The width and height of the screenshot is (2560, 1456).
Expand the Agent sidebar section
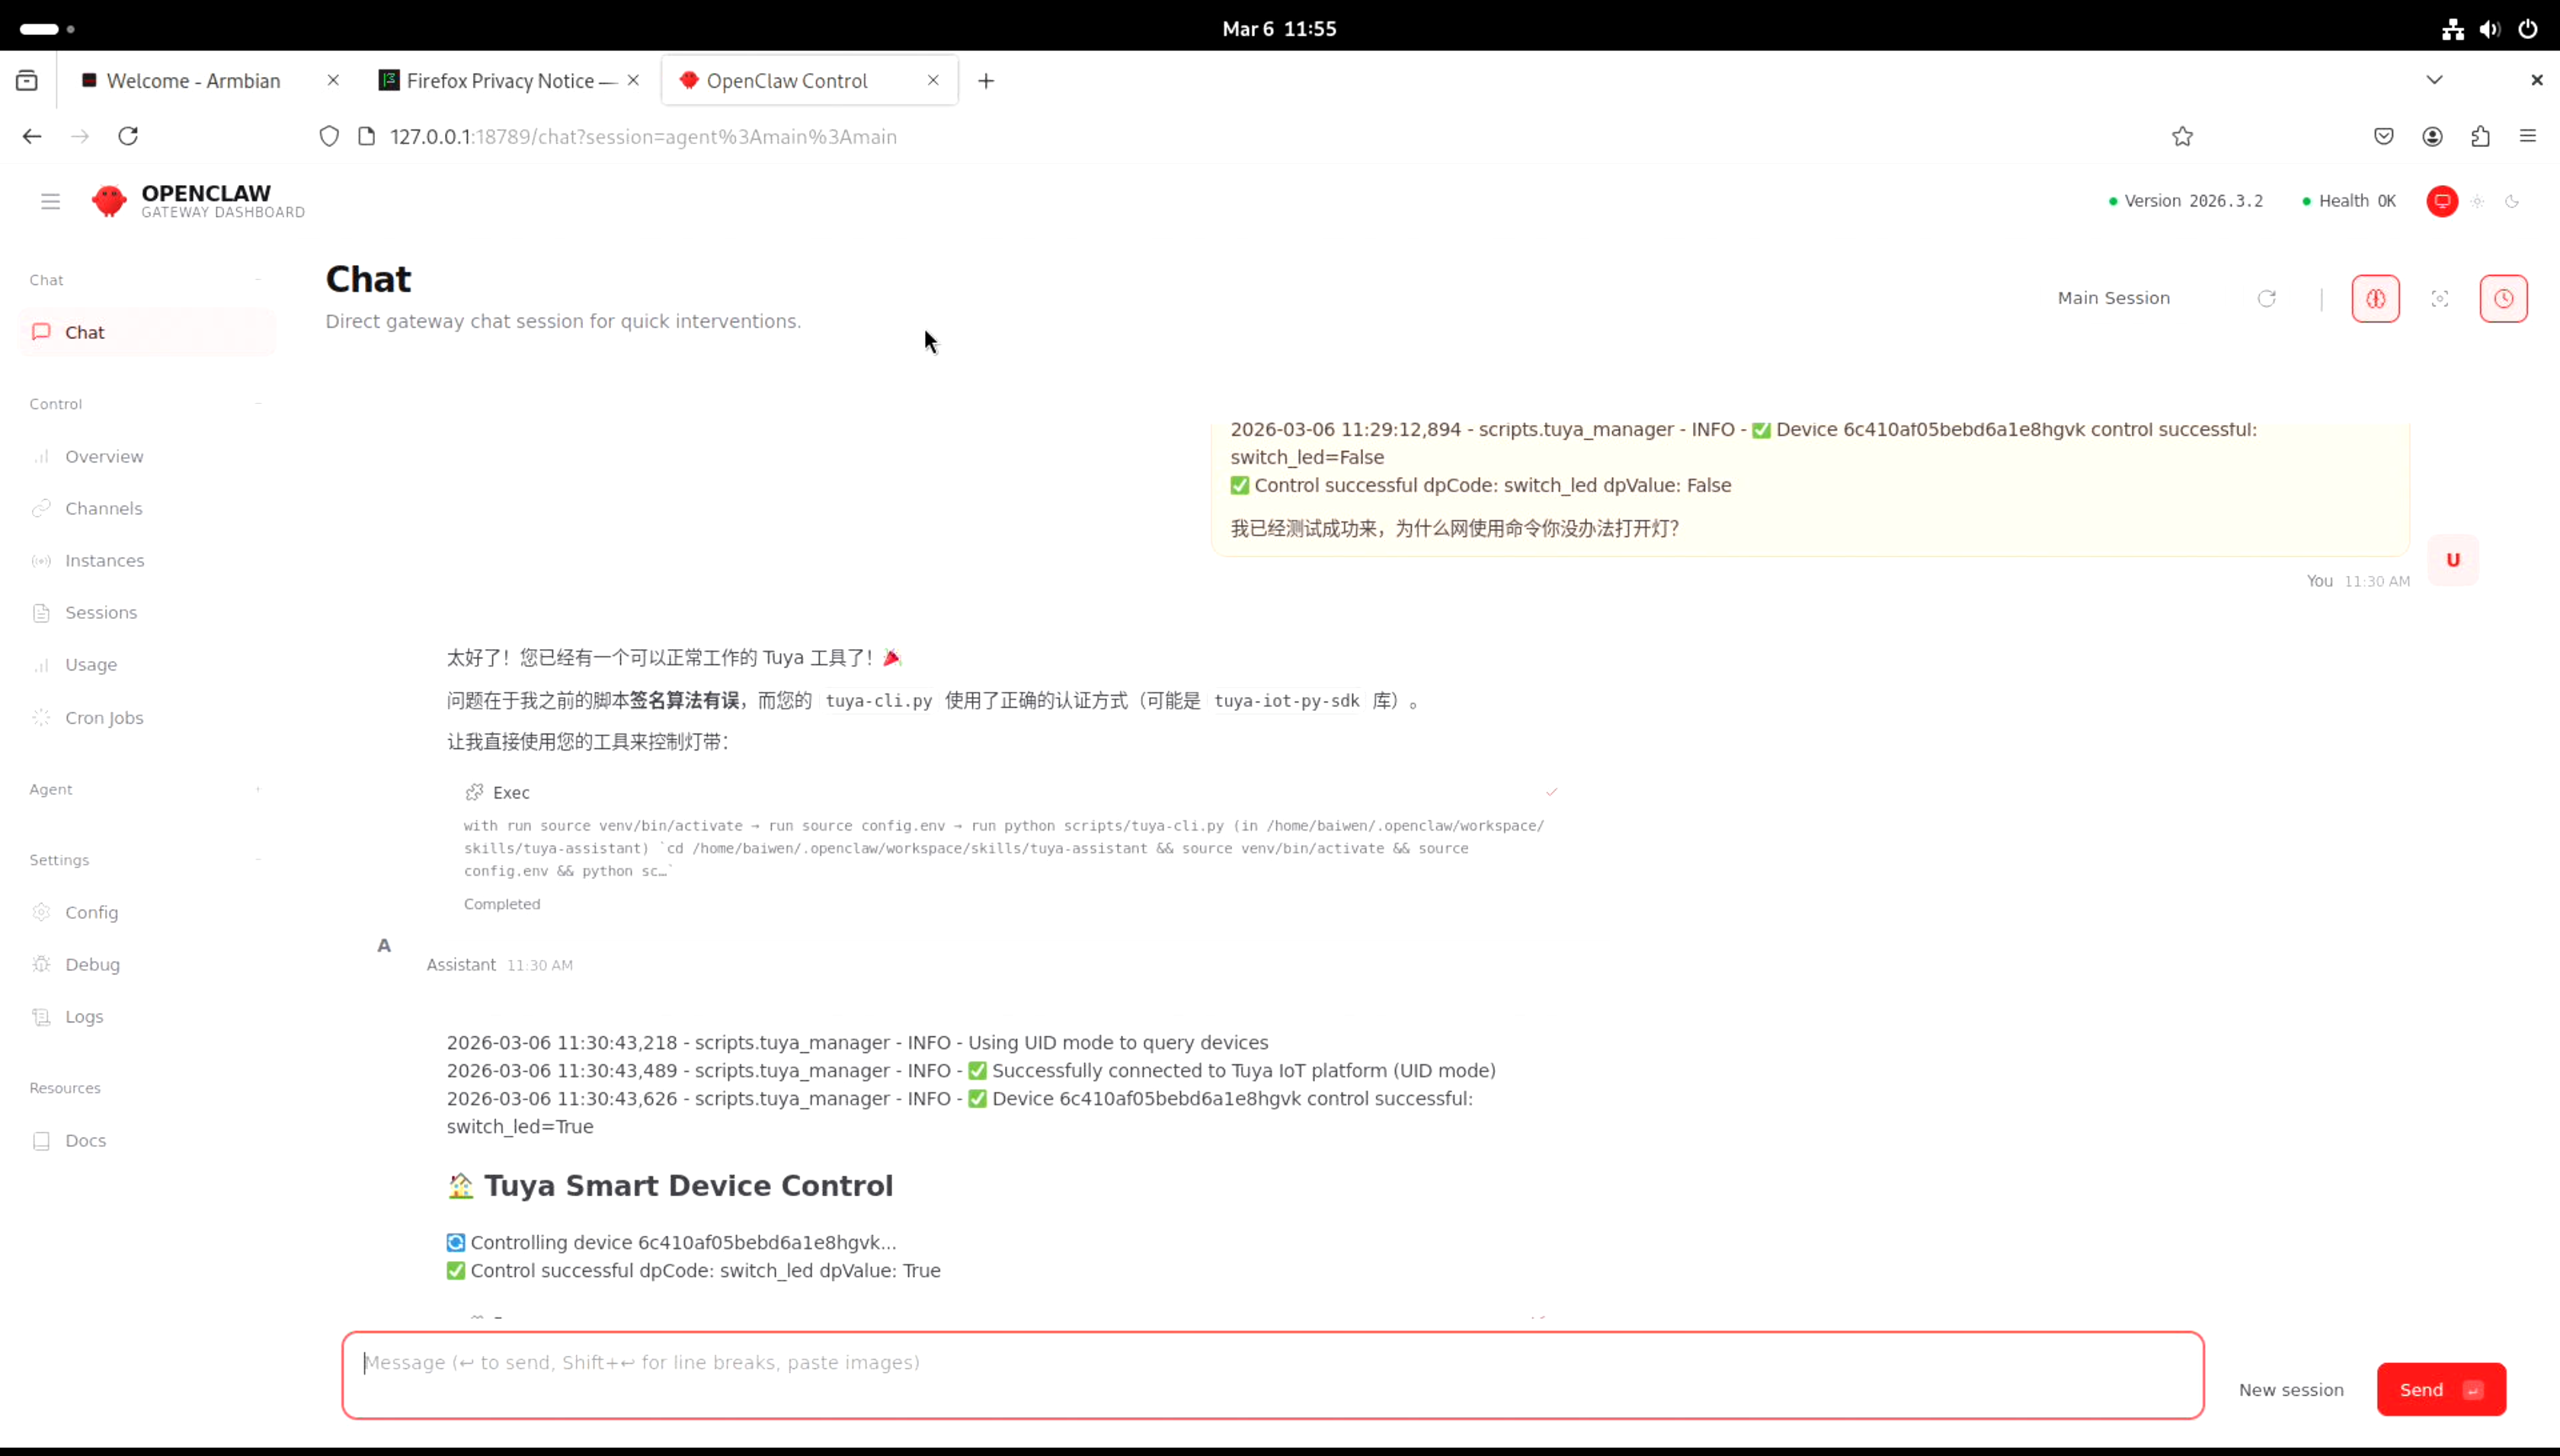pyautogui.click(x=258, y=789)
